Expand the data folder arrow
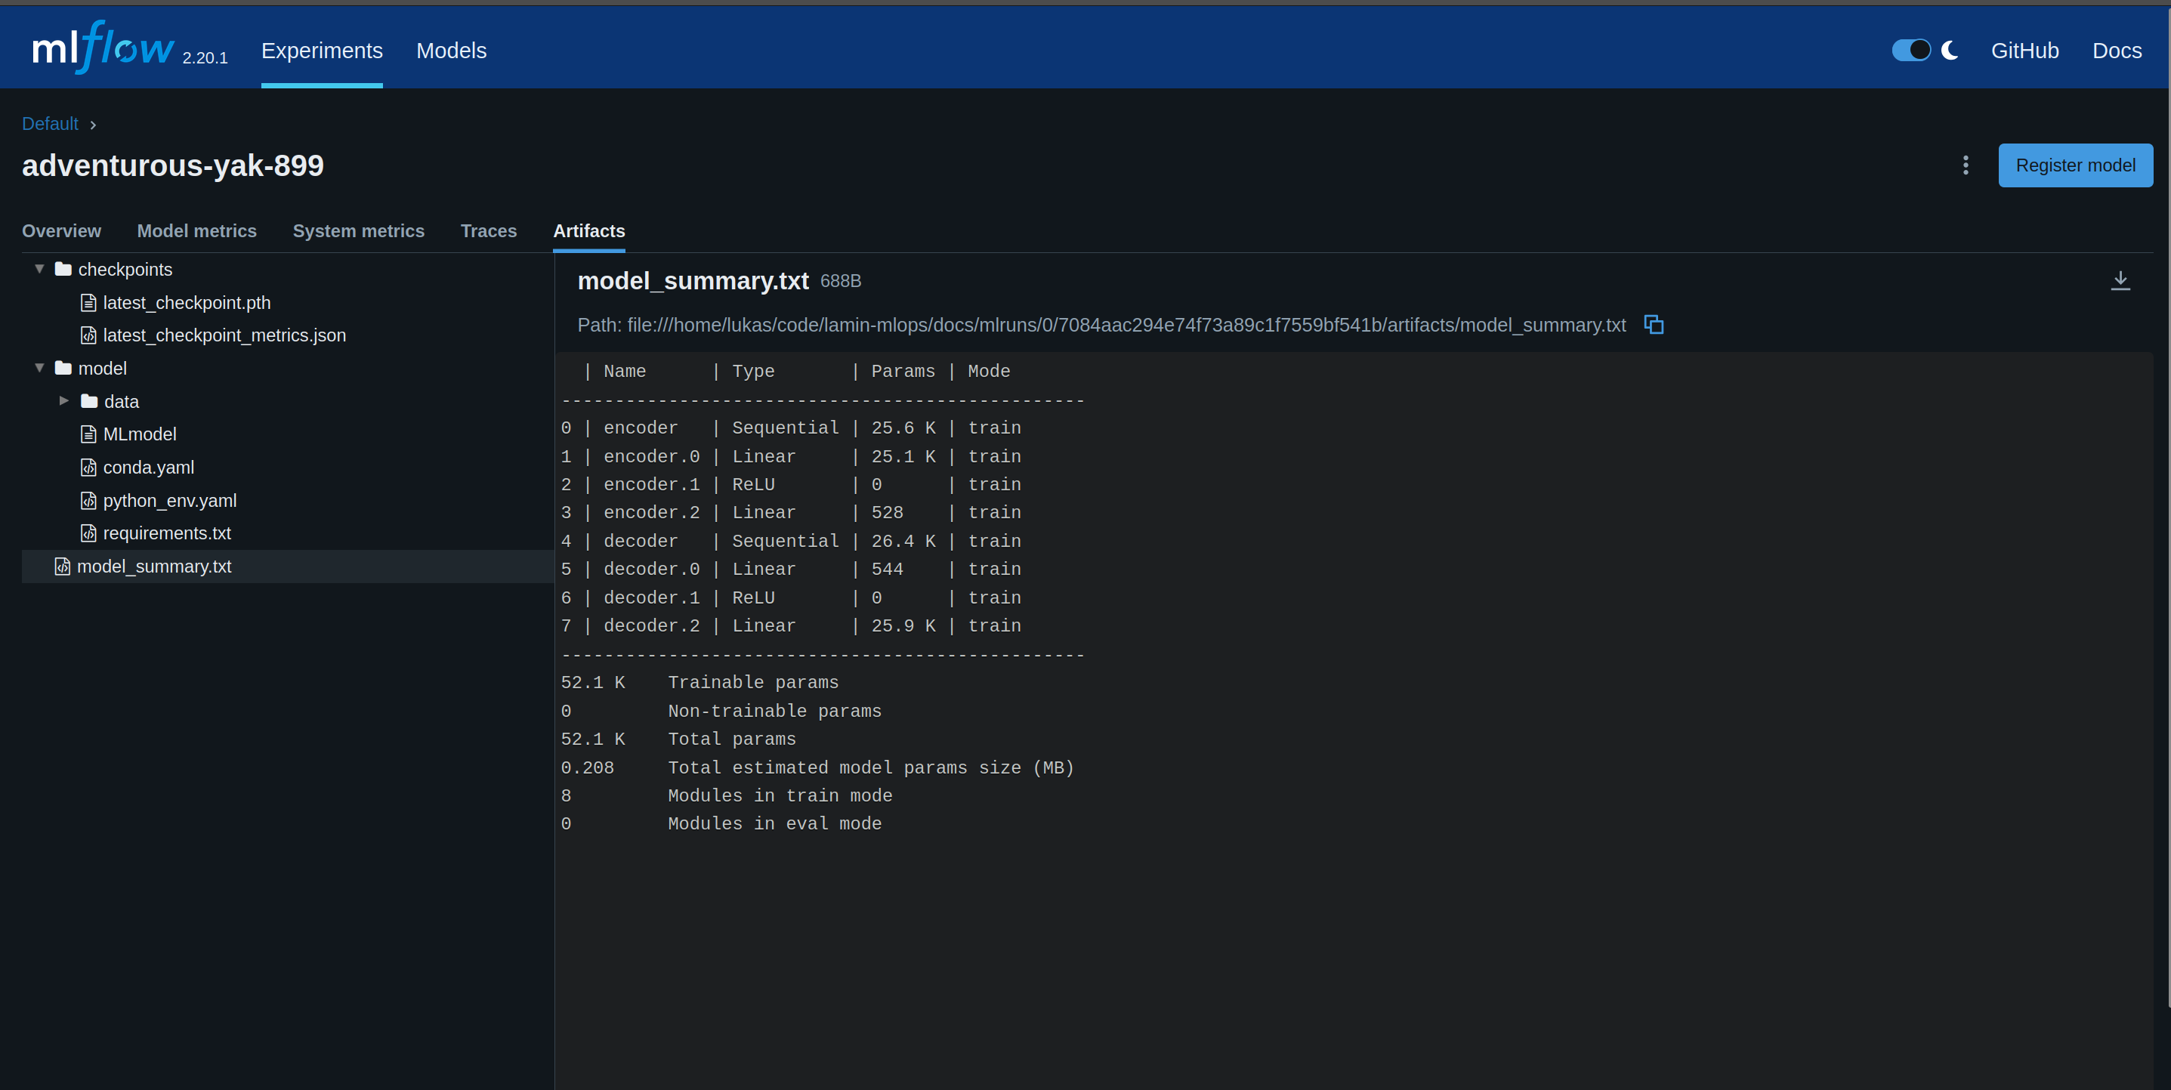Image resolution: width=2171 pixels, height=1090 pixels. (64, 401)
